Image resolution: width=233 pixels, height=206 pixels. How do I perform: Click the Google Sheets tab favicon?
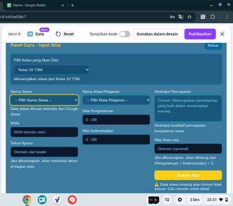point(9,5)
